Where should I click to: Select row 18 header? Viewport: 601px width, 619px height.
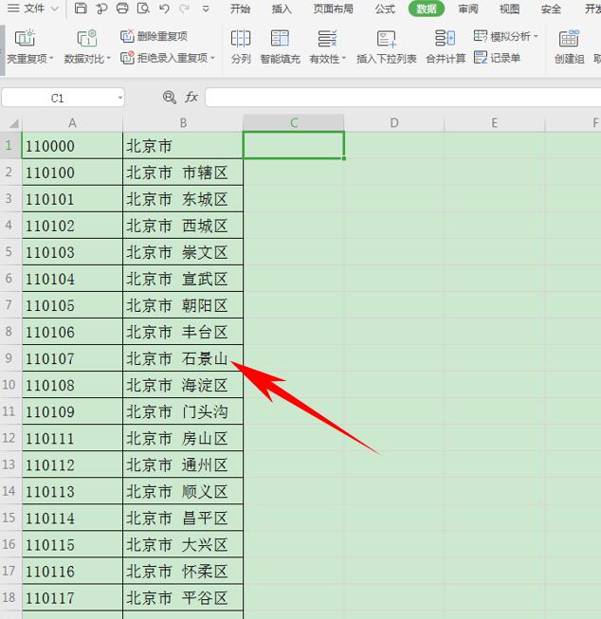tap(10, 597)
